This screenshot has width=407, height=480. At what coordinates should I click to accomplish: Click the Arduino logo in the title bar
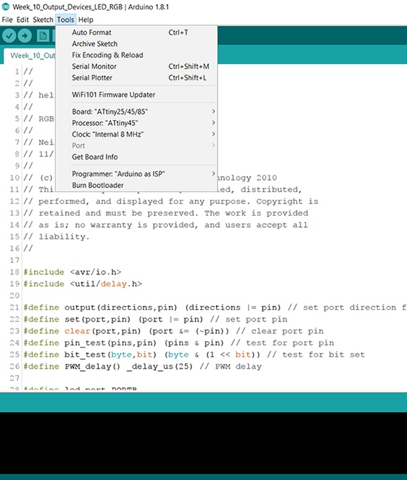coord(5,7)
